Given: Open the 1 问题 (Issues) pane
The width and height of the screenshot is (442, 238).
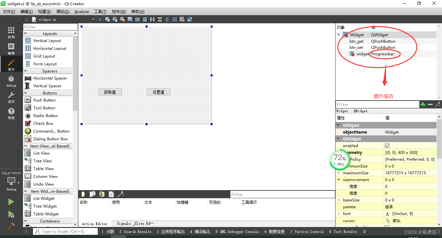Looking at the screenshot, I should [x=108, y=232].
